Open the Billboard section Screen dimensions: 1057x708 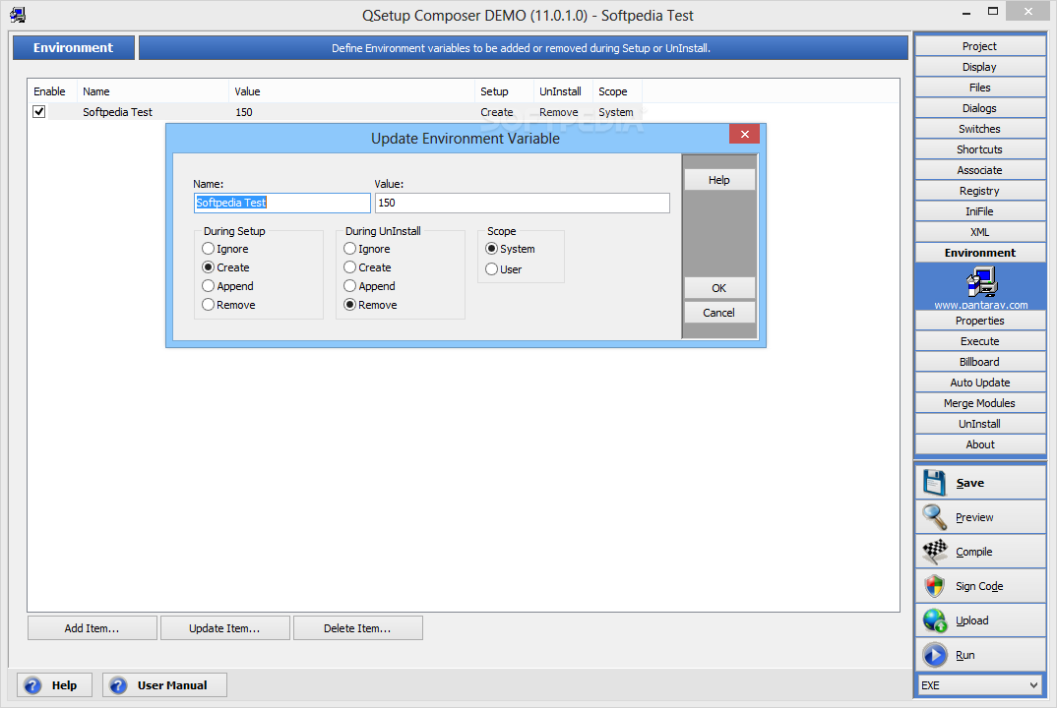[x=980, y=362]
